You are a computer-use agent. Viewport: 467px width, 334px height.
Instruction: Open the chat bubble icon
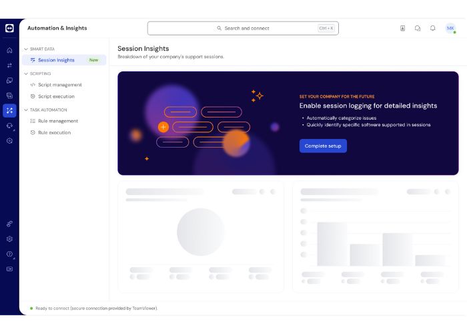[418, 28]
